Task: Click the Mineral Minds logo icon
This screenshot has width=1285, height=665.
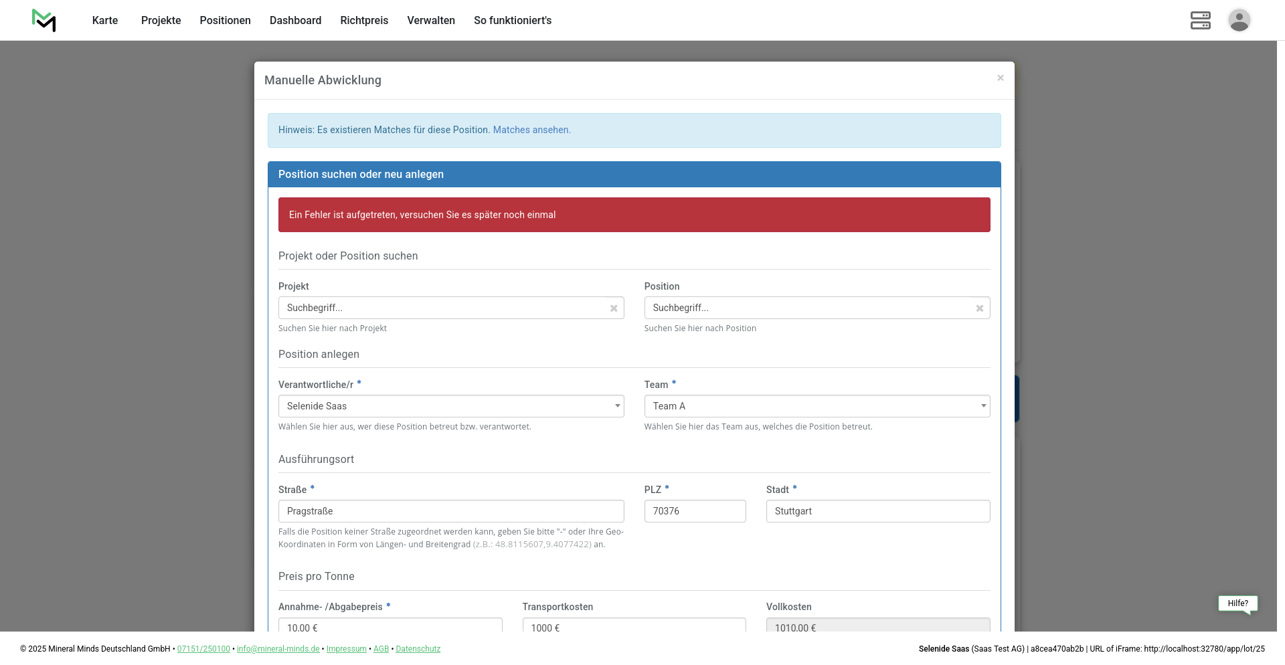Action: 44,21
